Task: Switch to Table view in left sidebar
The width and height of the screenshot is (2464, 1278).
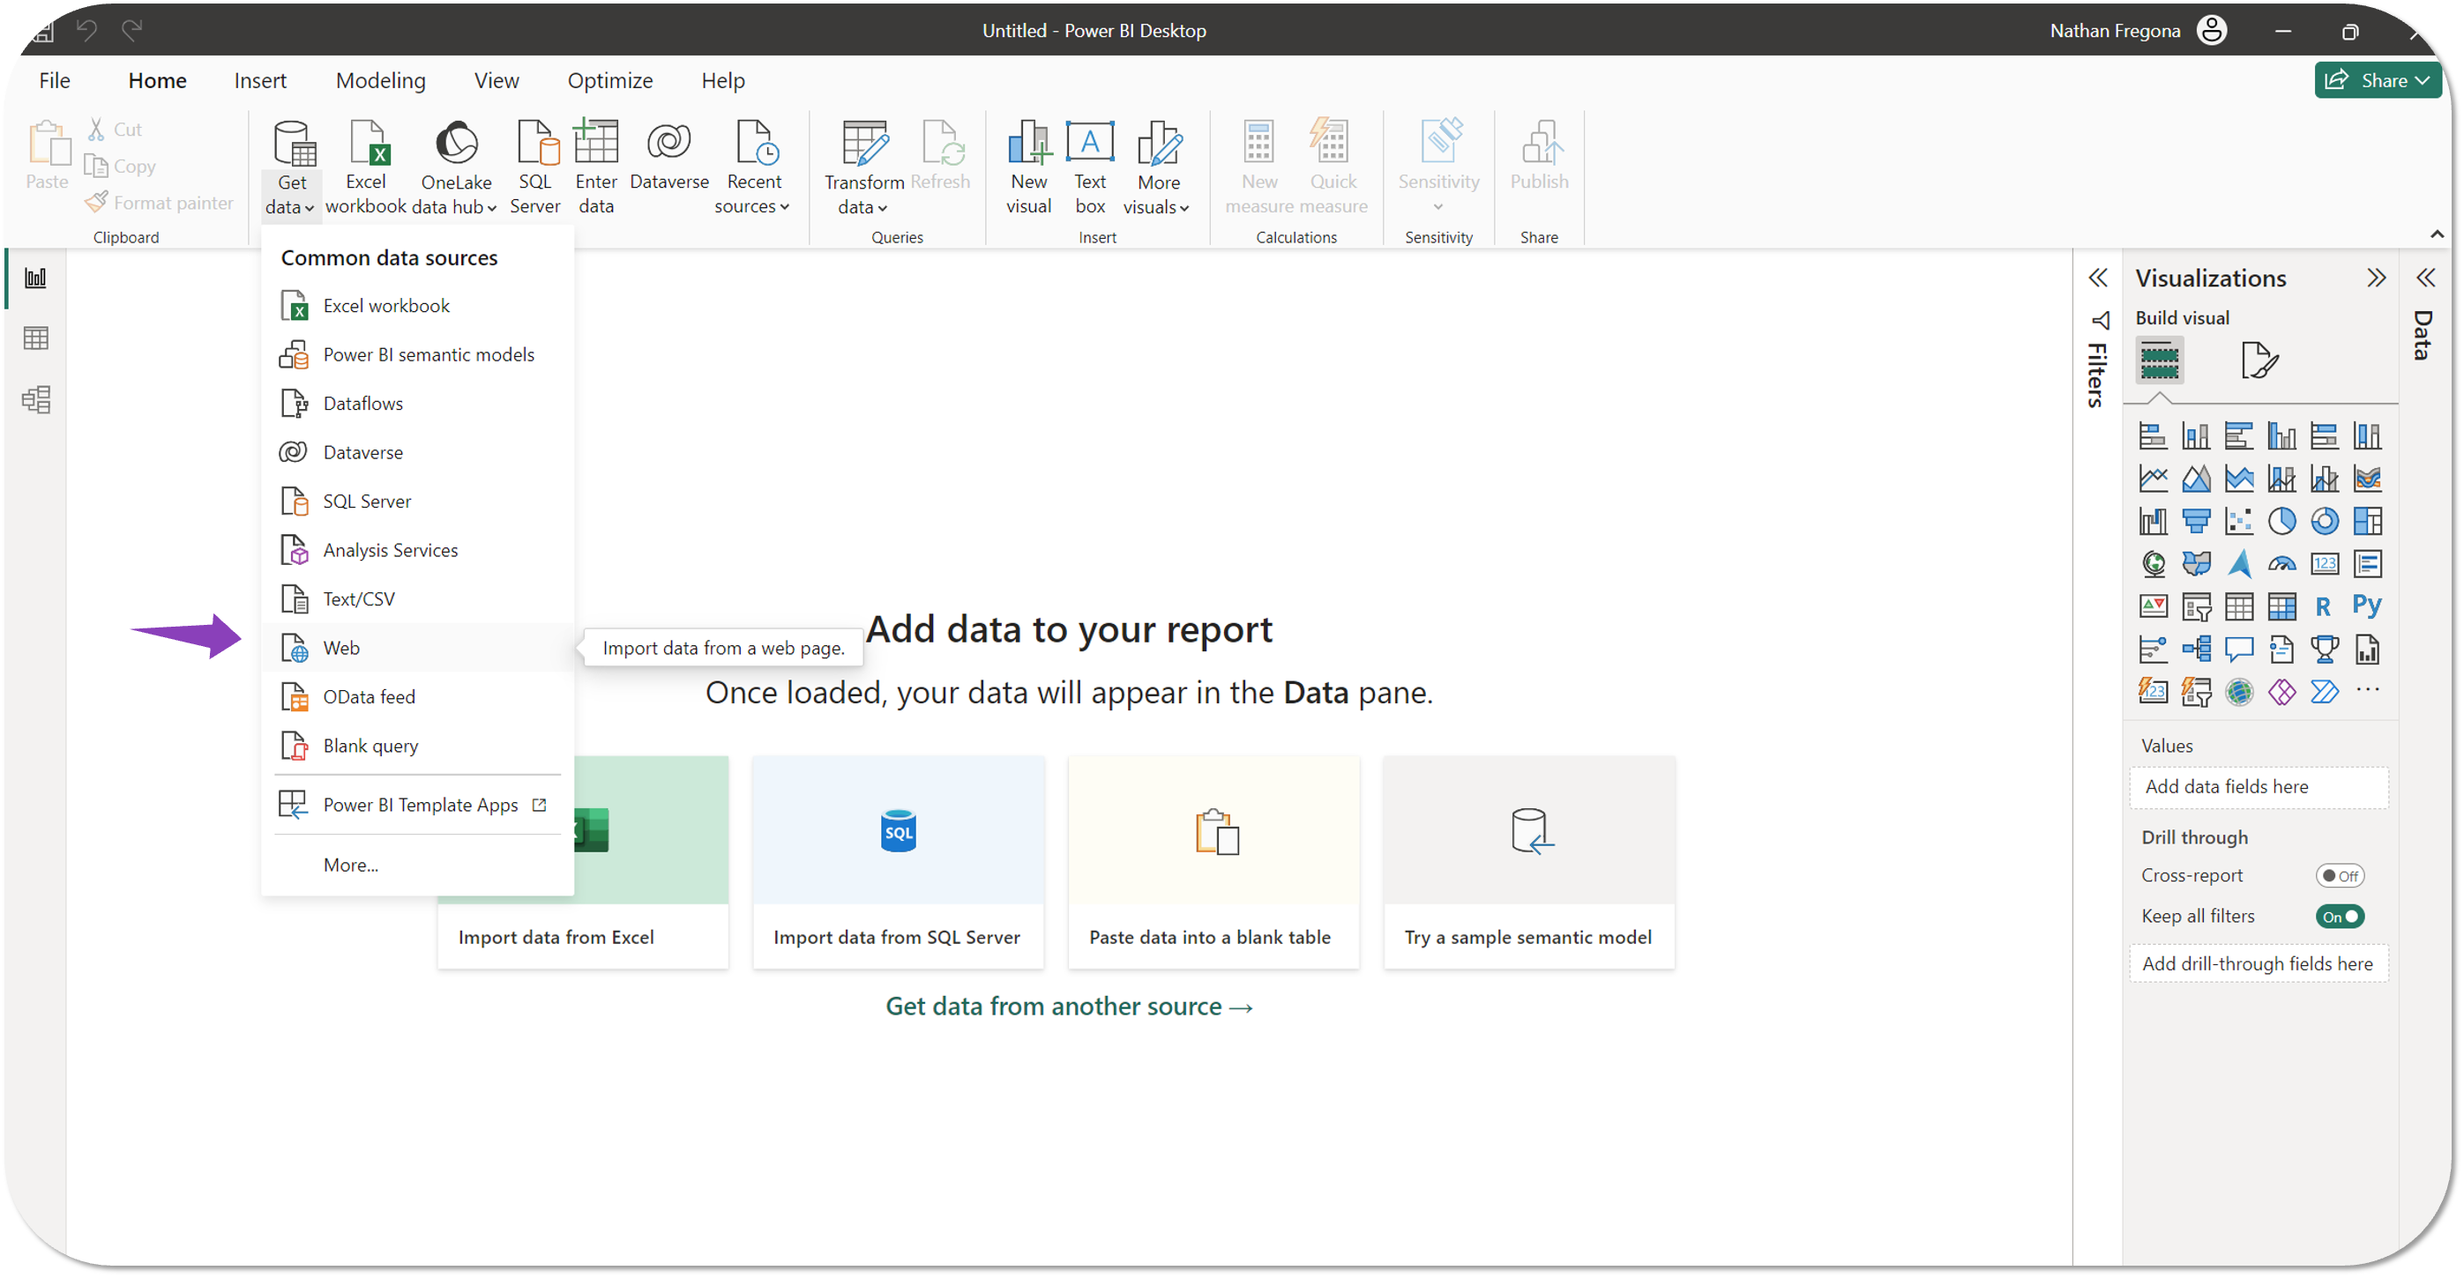Action: [35, 338]
